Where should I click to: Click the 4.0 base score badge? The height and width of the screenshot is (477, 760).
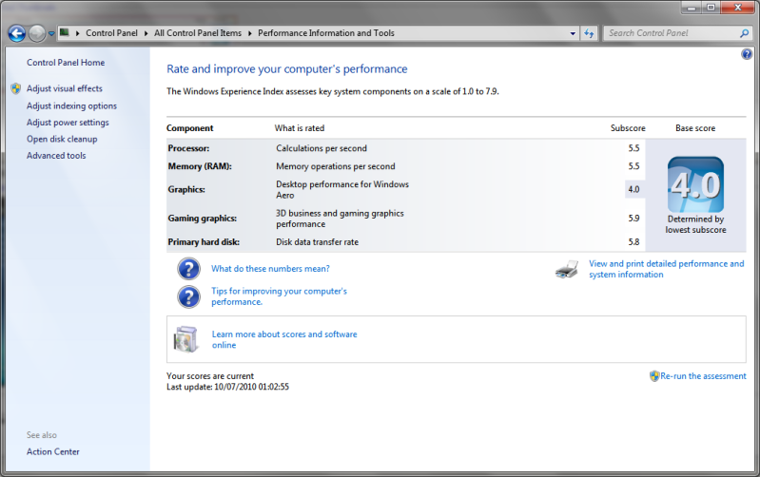(x=695, y=184)
